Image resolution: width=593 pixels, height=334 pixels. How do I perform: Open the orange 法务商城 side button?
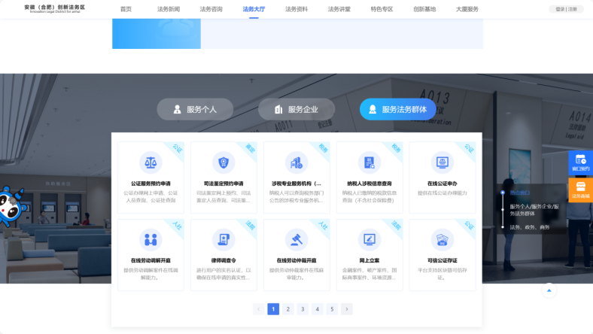point(580,190)
